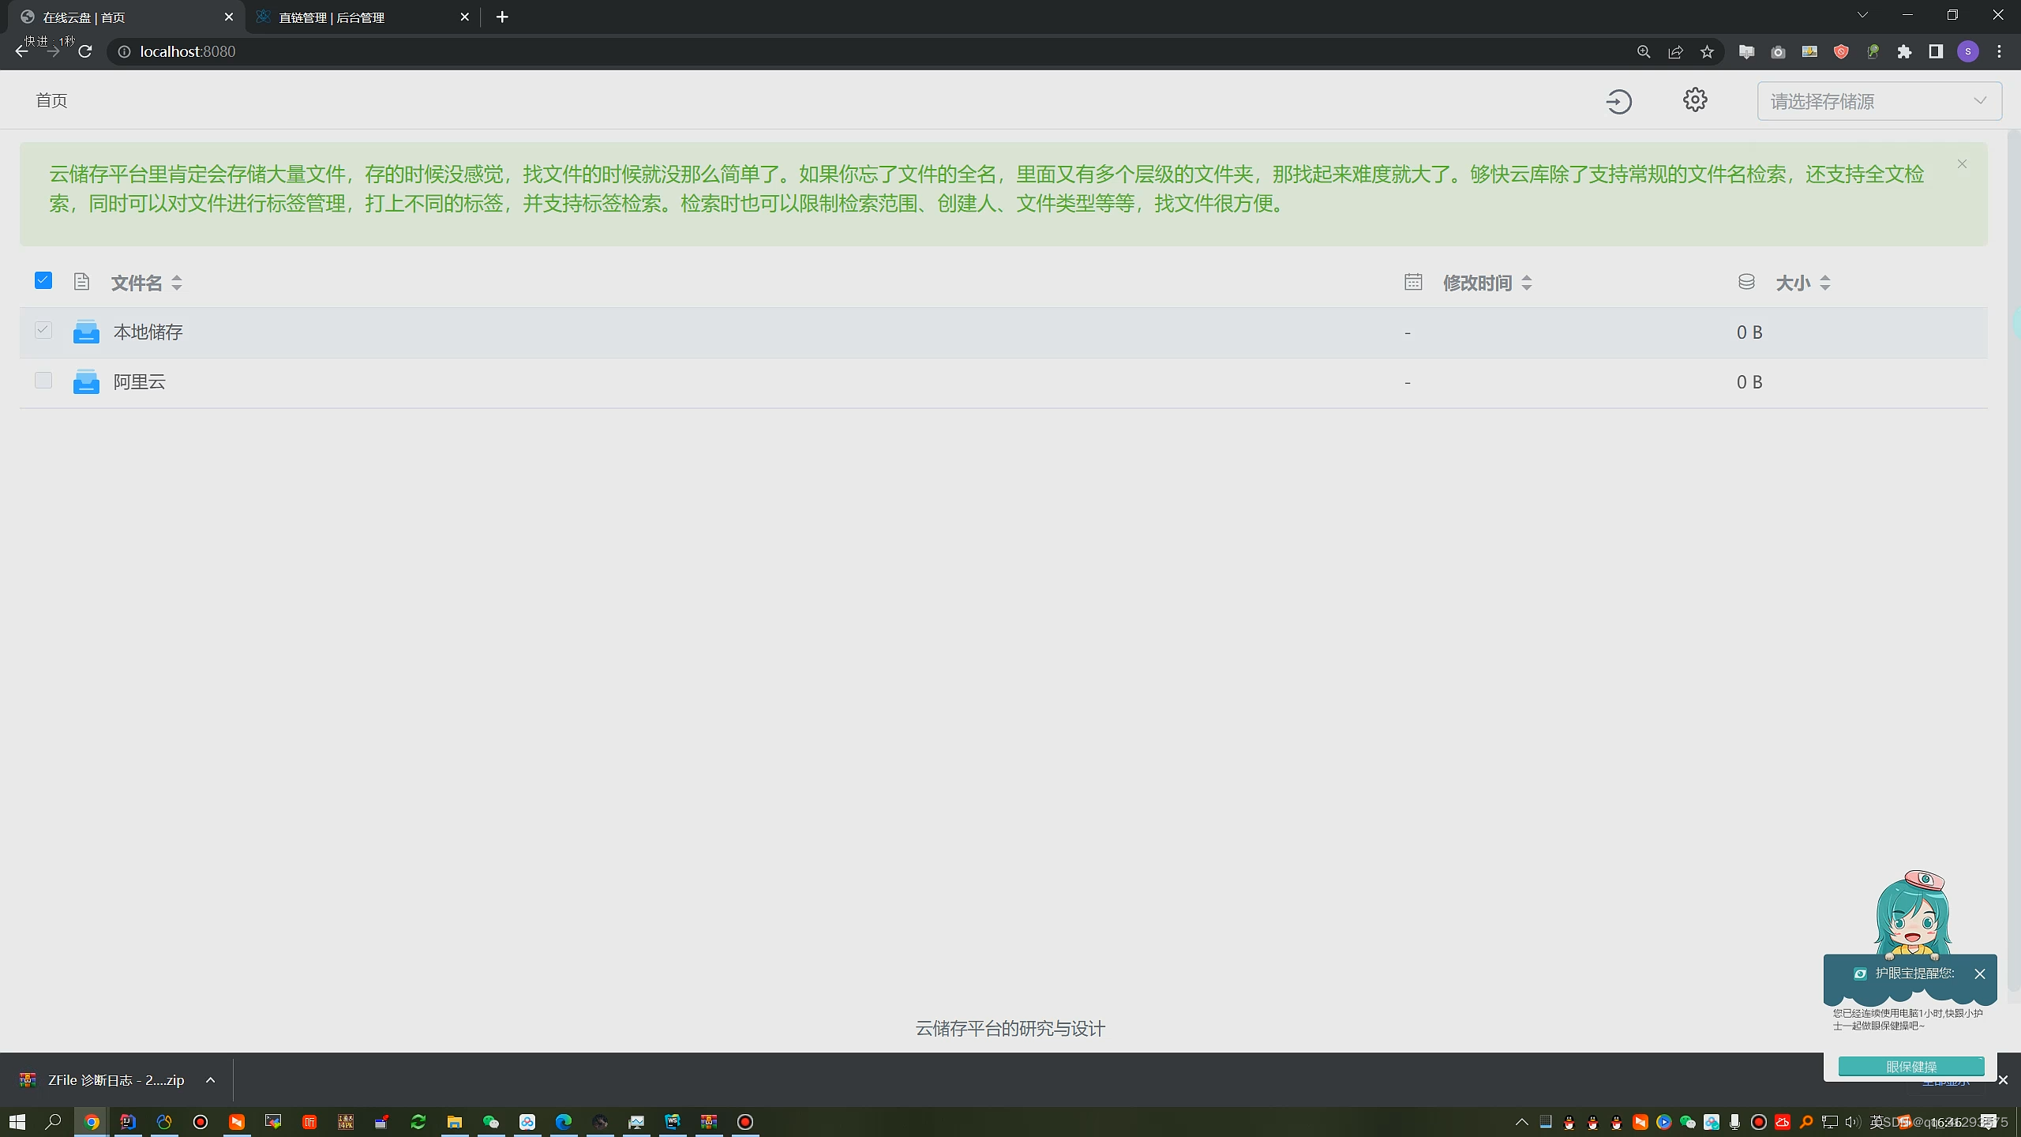The image size is (2021, 1137).
Task: Dismiss the green notice banner
Action: click(1961, 164)
